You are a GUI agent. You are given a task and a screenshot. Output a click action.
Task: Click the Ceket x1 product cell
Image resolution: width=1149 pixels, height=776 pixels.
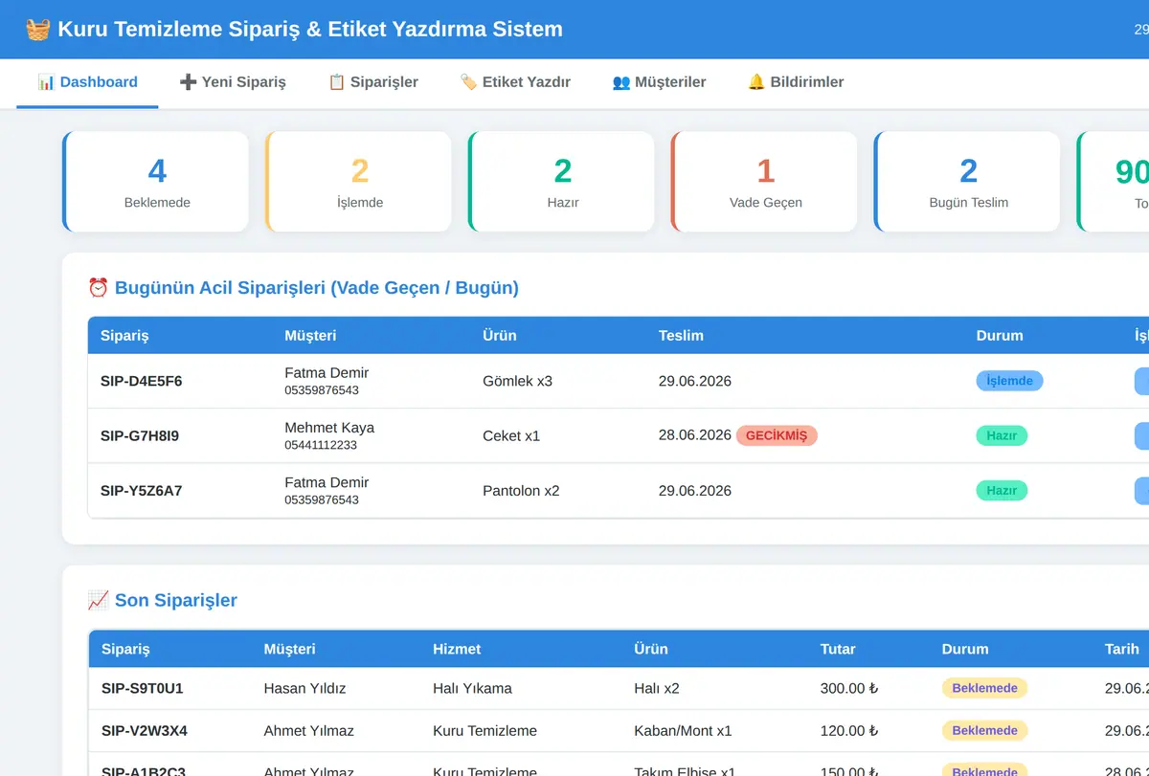(x=511, y=436)
